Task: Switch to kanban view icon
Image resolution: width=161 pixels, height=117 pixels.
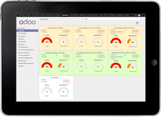Action: pos(137,23)
